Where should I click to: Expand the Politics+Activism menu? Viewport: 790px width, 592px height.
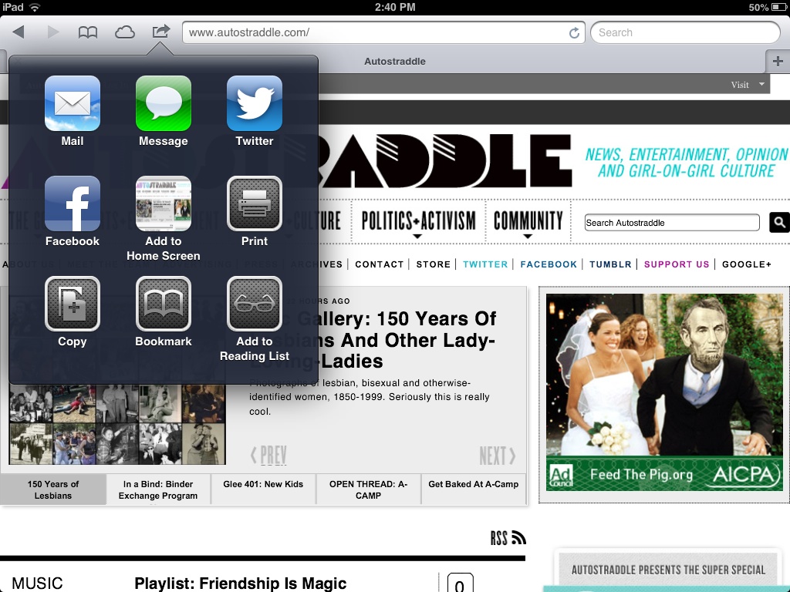[418, 222]
